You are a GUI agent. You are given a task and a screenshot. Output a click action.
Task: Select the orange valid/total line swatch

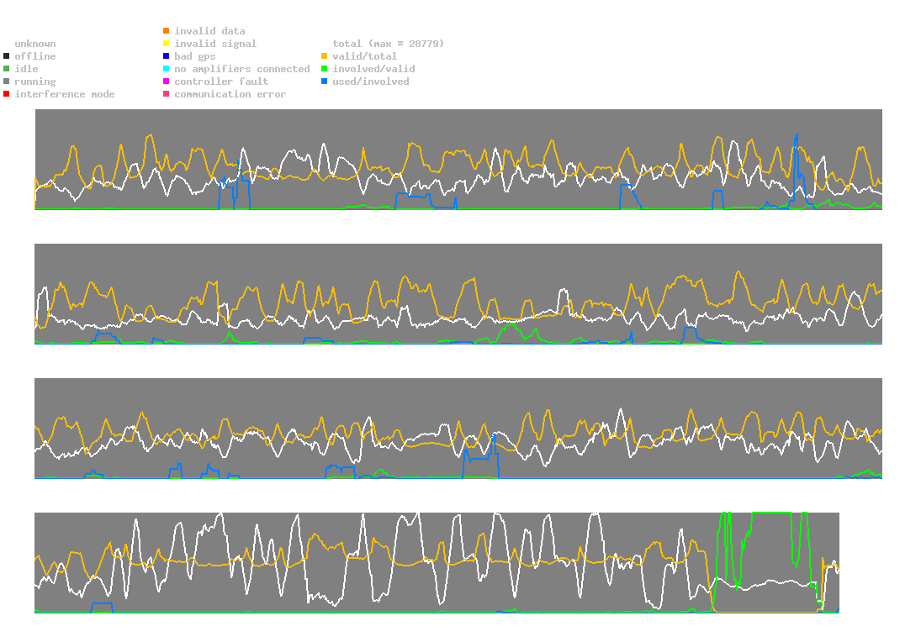[325, 56]
